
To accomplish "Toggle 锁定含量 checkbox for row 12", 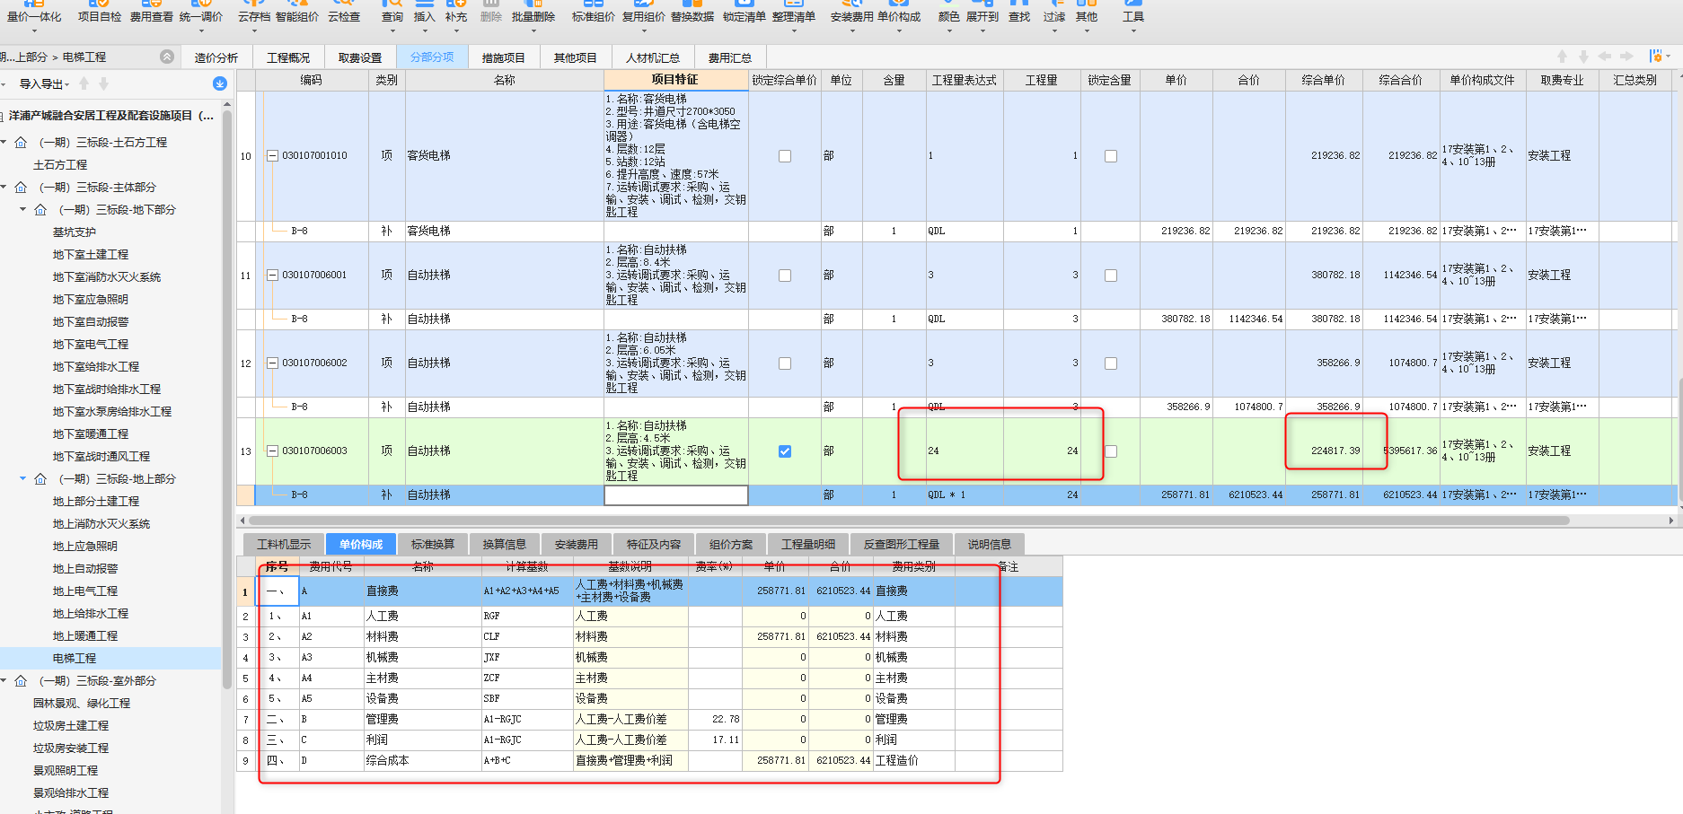I will click(1111, 363).
